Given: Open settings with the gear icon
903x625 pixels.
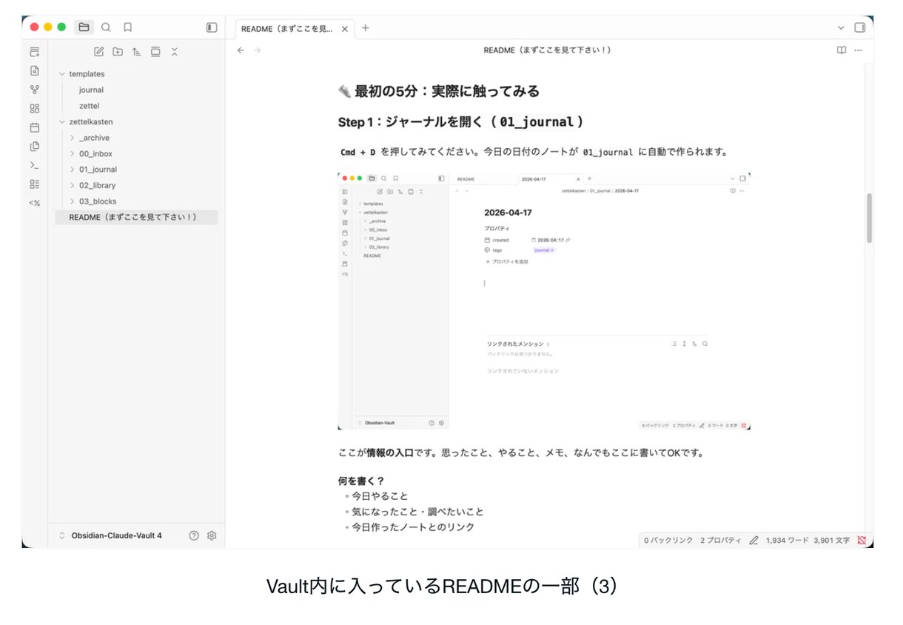Looking at the screenshot, I should (x=212, y=535).
